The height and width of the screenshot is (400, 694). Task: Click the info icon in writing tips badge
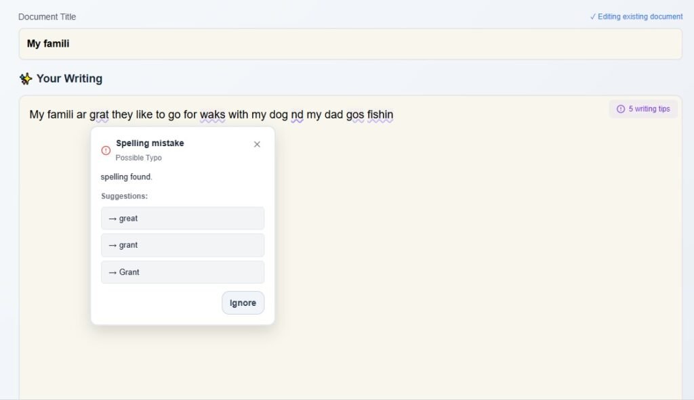coord(621,109)
